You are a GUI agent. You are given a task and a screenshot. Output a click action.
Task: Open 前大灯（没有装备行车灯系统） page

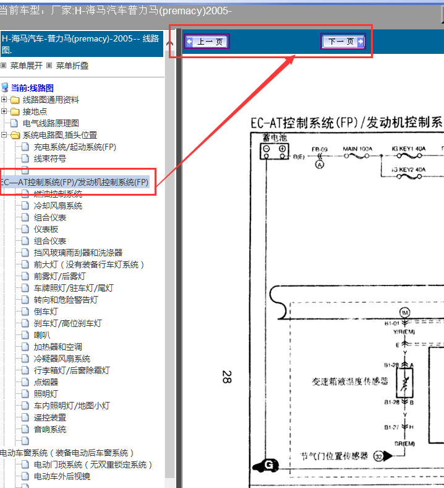point(89,264)
